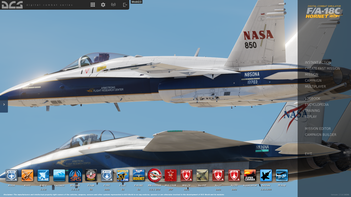Open settings with the gear icon
Viewport: 351px width, 197px height.
(103, 5)
